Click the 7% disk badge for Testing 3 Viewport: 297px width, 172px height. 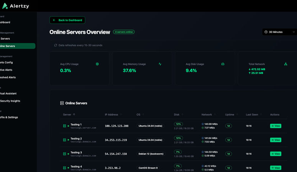[x=178, y=152]
